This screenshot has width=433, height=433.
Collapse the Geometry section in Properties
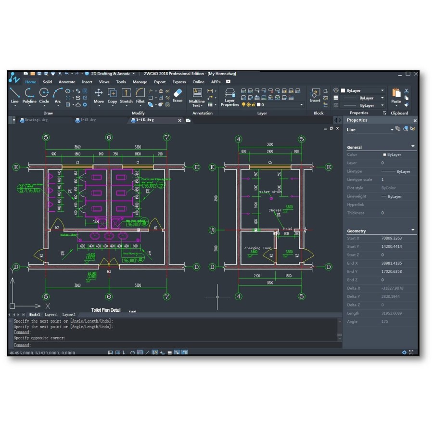coord(413,230)
